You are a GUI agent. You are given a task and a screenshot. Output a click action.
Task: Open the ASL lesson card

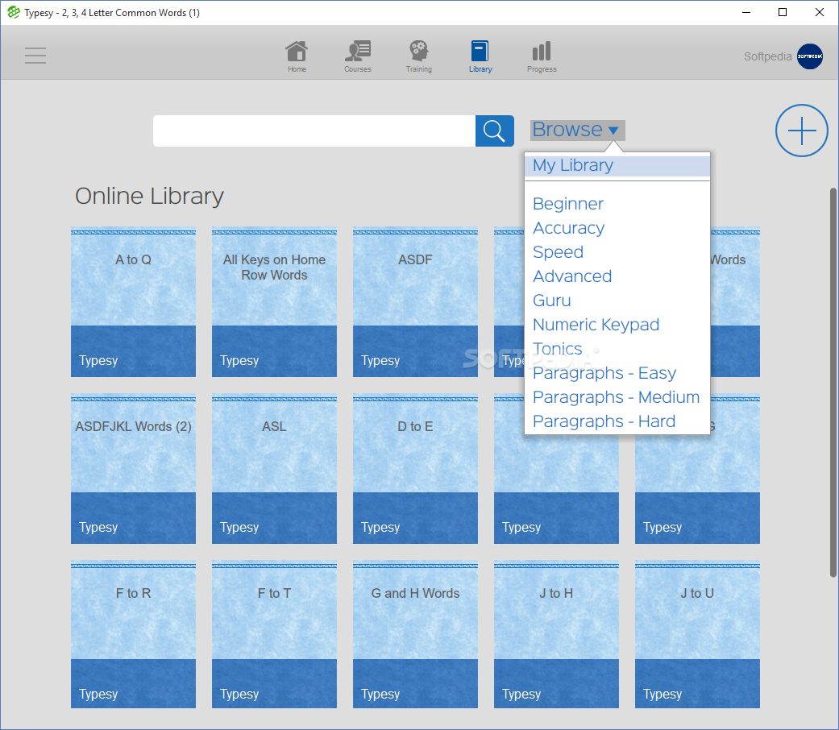[274, 469]
